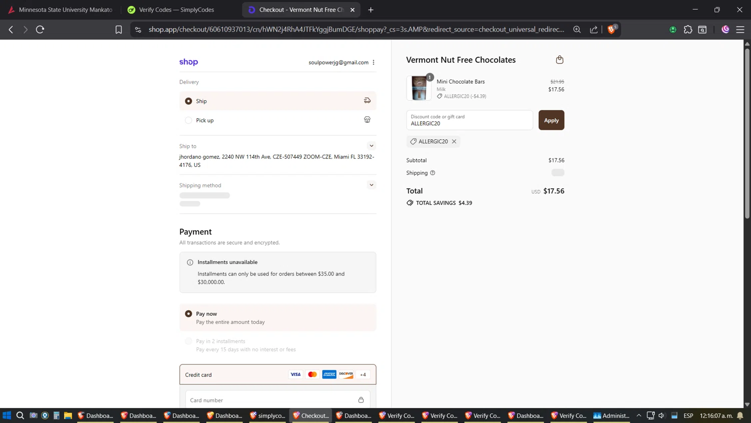
Task: Click the Shop logo in checkout header
Action: [189, 62]
